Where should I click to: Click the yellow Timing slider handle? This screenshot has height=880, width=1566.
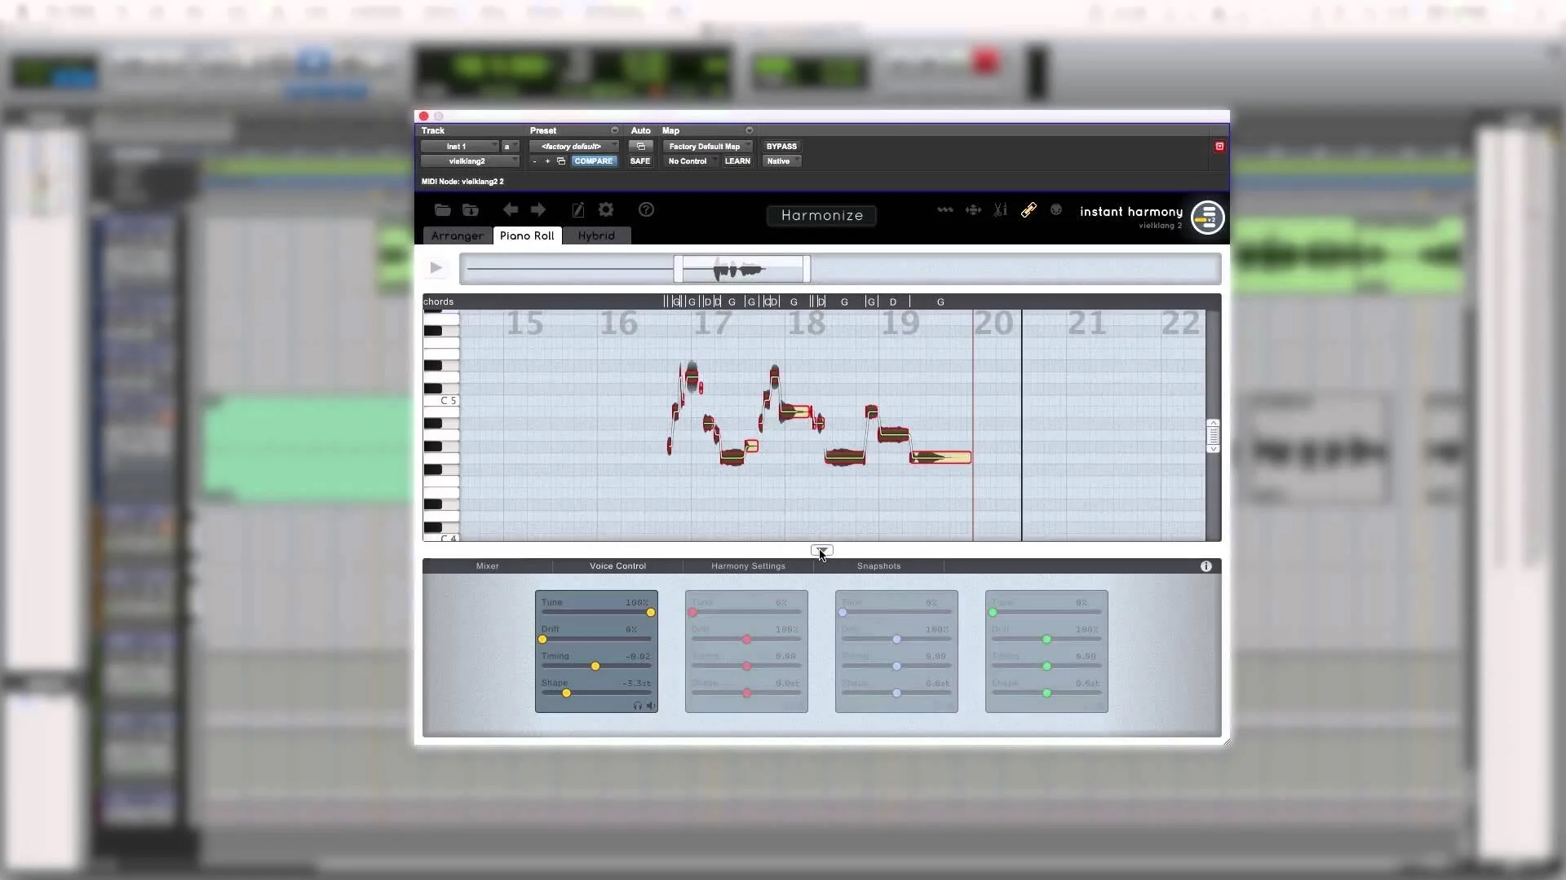pyautogui.click(x=595, y=667)
